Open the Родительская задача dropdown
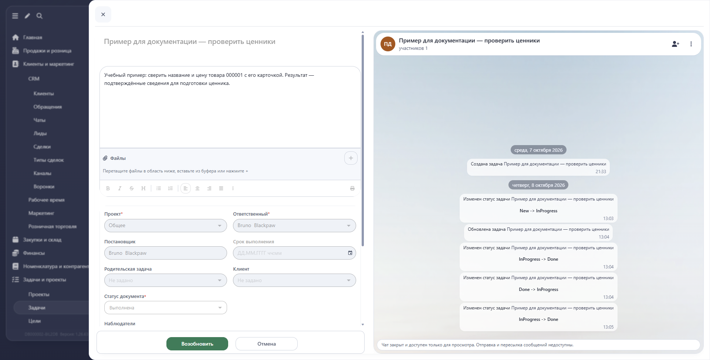Screen dimensions: 710x360 tap(166, 280)
